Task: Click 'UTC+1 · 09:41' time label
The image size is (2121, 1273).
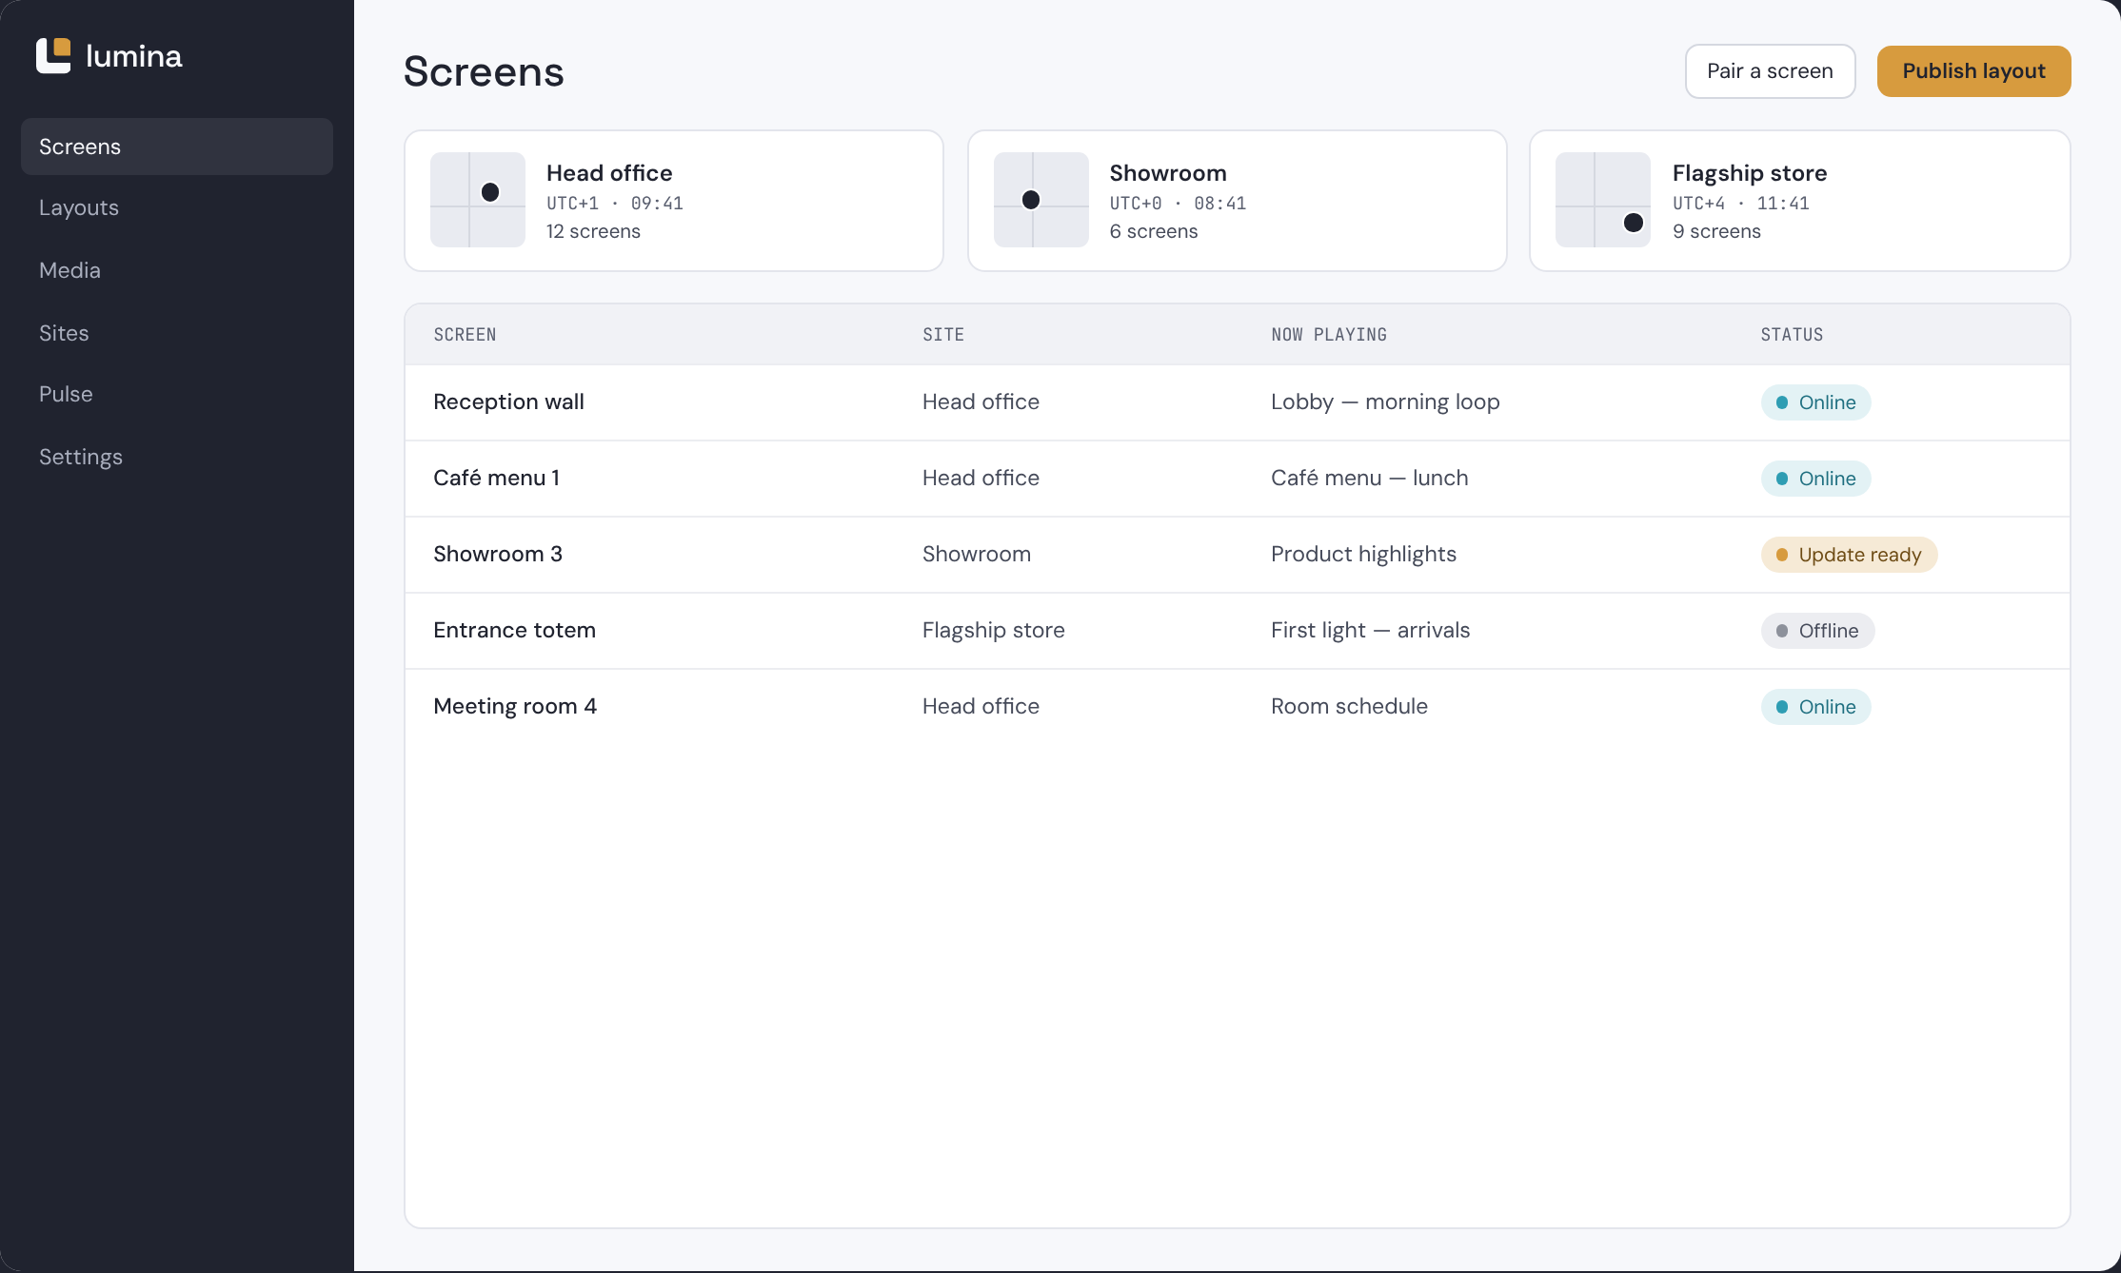Action: tap(615, 204)
